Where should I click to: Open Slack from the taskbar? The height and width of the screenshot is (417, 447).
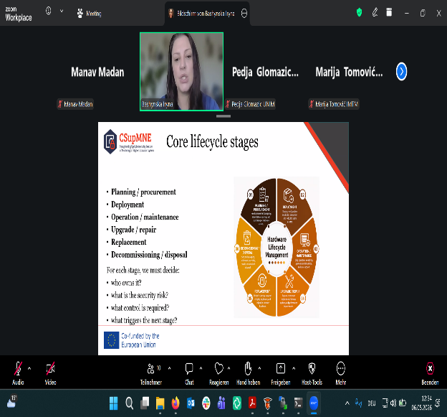(206, 403)
